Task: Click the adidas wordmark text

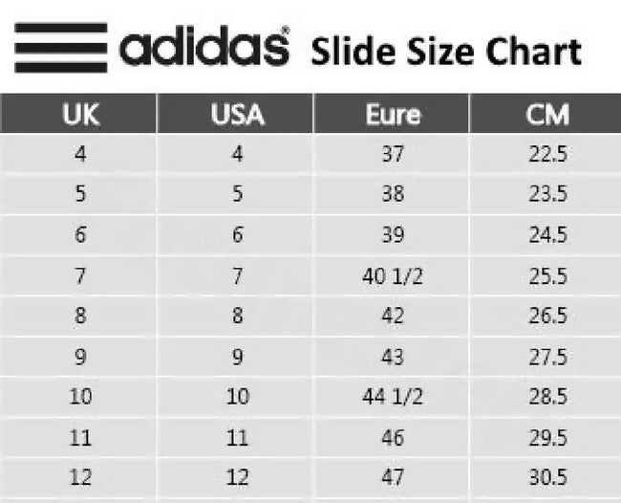Action: [x=204, y=47]
